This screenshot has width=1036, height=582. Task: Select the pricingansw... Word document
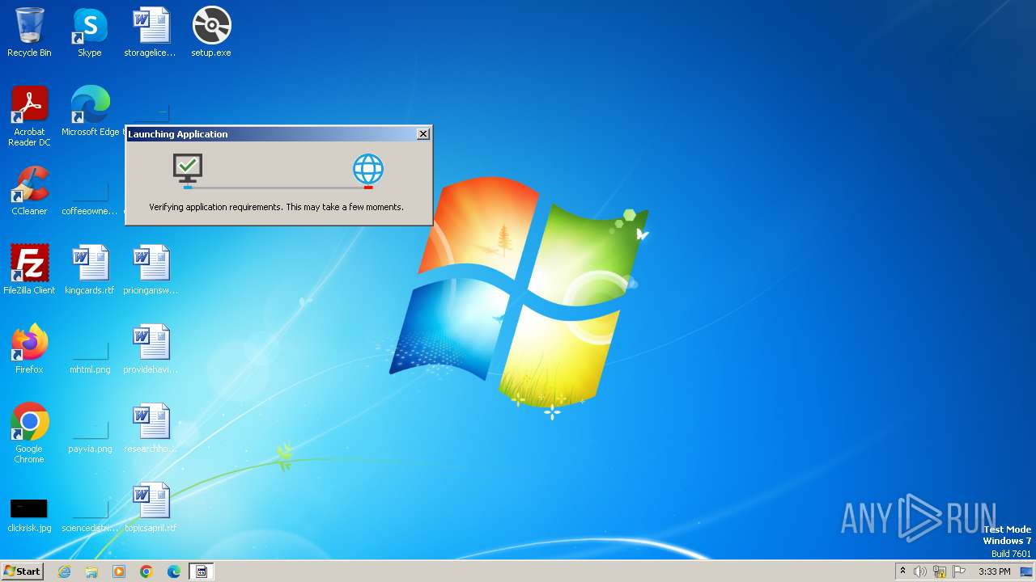coord(151,270)
